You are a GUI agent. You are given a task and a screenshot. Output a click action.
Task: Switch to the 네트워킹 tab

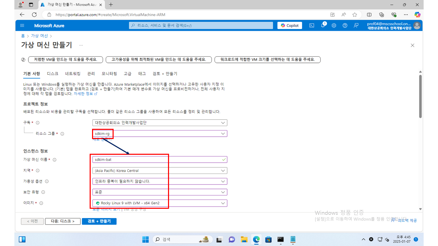point(73,74)
